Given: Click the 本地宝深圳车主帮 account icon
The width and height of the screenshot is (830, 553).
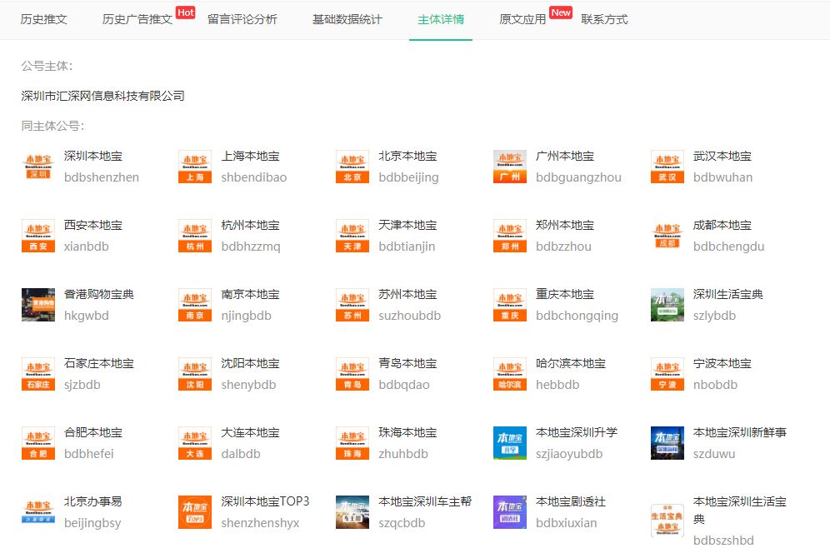Looking at the screenshot, I should coord(352,512).
